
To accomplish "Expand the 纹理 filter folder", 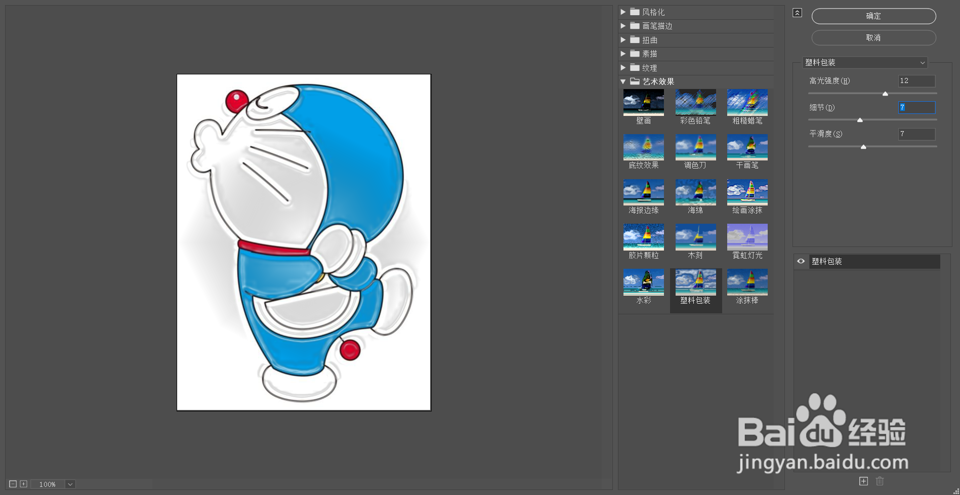I will coord(623,68).
